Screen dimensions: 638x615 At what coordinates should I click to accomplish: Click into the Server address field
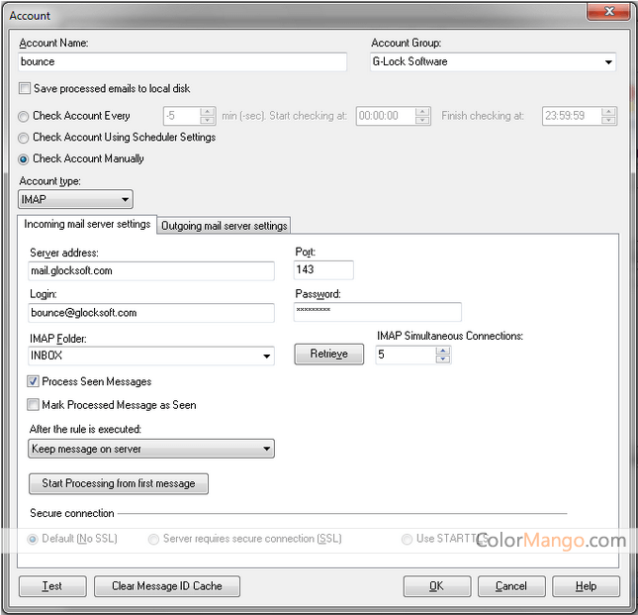point(151,271)
